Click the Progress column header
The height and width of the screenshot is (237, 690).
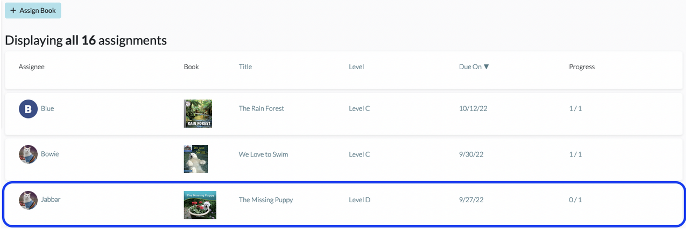click(x=582, y=67)
